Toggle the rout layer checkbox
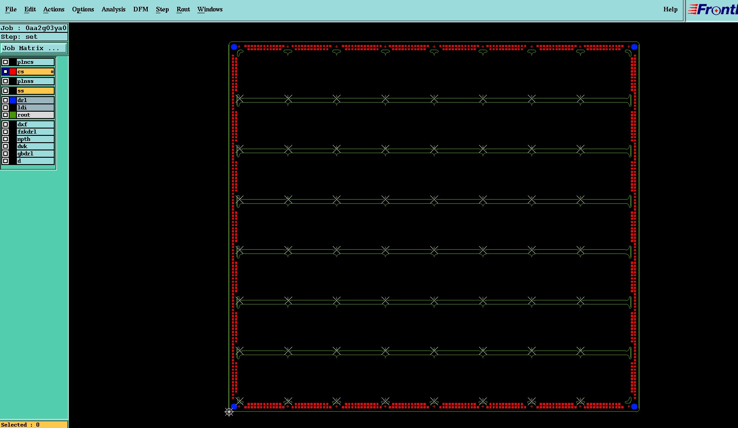738x428 pixels. coord(5,115)
